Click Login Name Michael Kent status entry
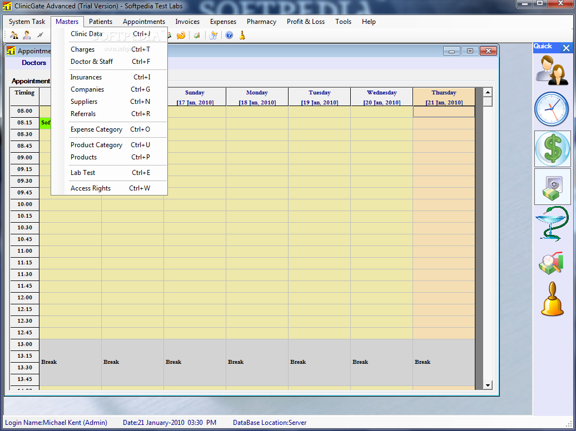 tap(56, 423)
